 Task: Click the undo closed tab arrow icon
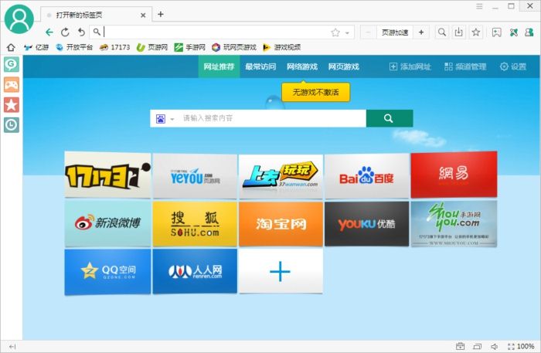pos(81,32)
